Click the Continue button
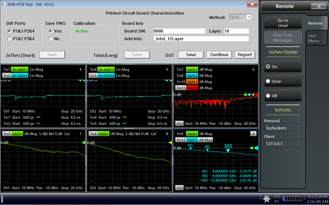329x205 pixels. 219,55
